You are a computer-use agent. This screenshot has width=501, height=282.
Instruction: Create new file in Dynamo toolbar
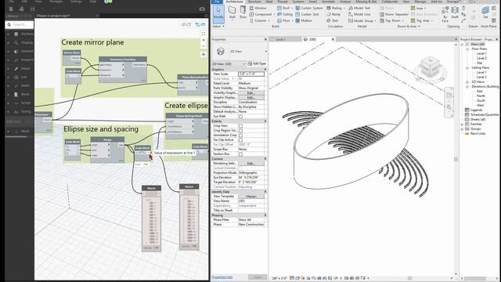click(x=11, y=9)
